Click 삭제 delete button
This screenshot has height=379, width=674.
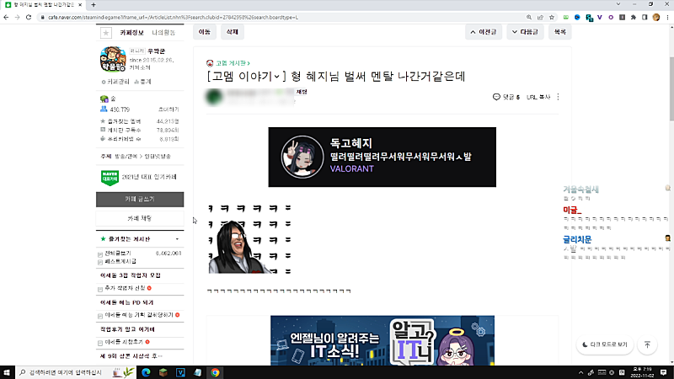pyautogui.click(x=233, y=32)
